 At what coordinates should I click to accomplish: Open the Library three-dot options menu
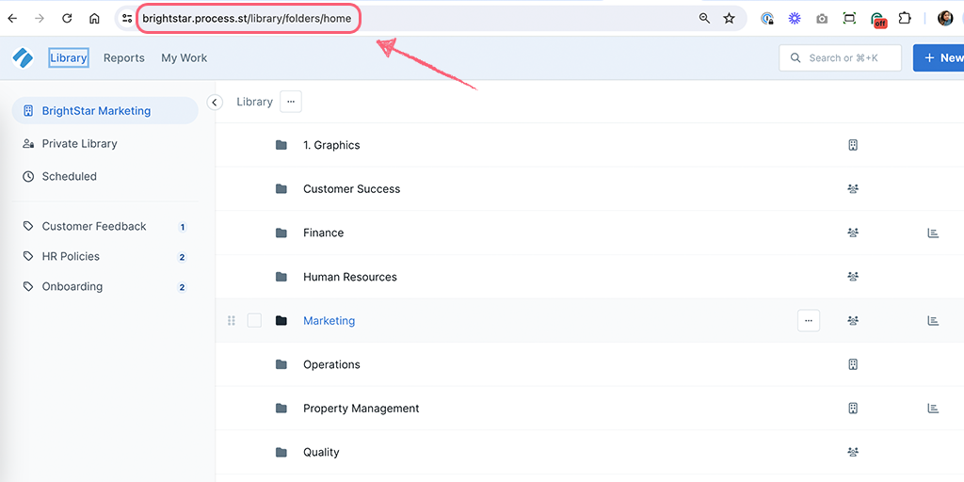(291, 102)
